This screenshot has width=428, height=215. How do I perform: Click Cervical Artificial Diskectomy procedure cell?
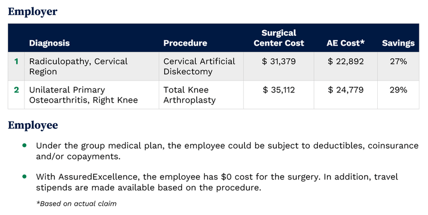(x=201, y=66)
